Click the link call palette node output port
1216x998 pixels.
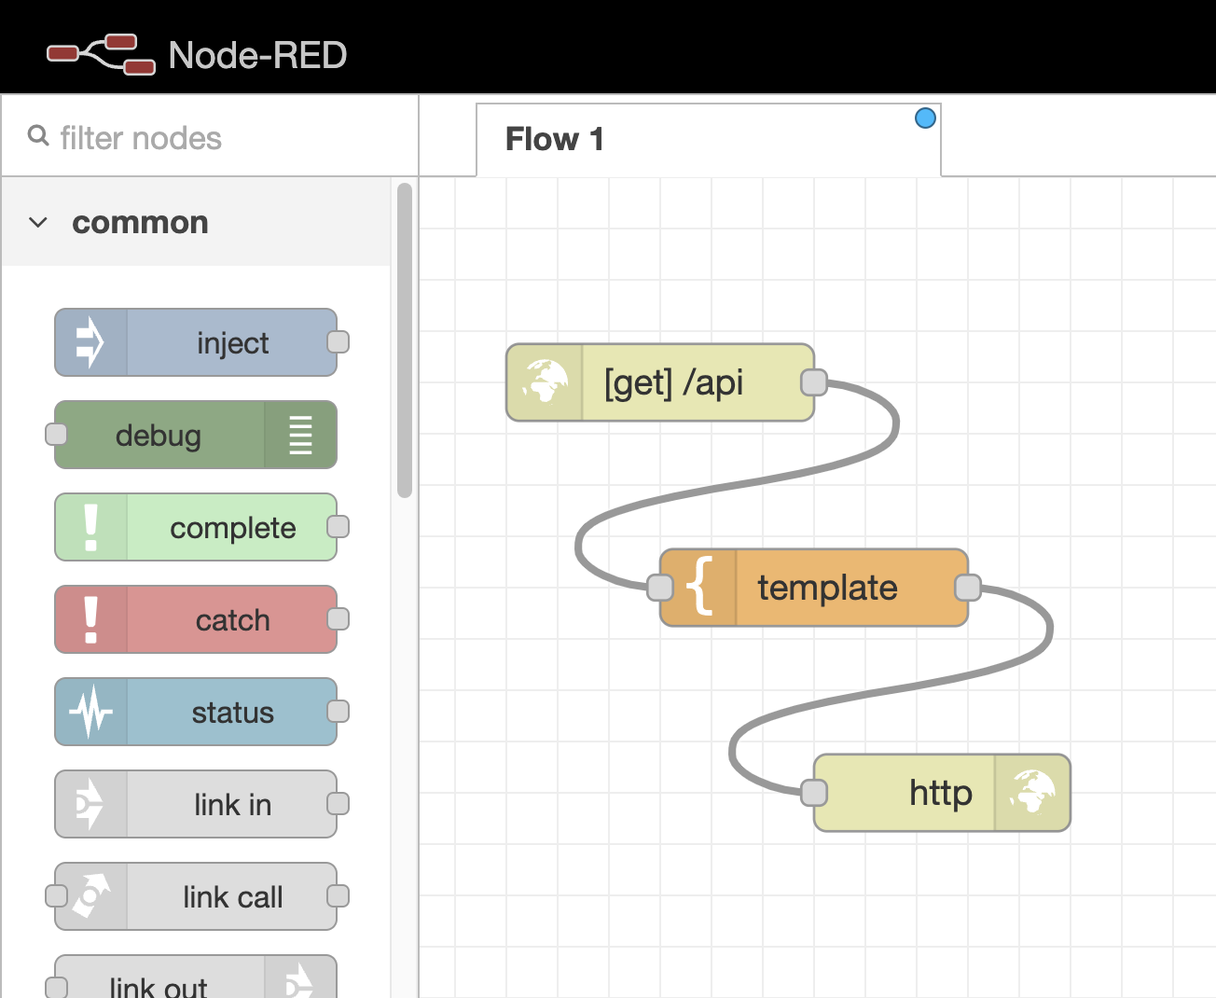339,896
